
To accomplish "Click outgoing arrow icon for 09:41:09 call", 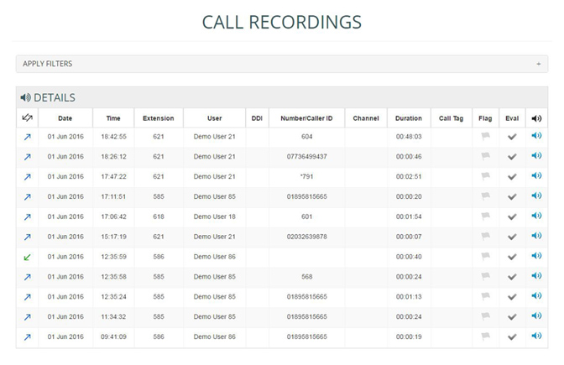I will 28,337.
